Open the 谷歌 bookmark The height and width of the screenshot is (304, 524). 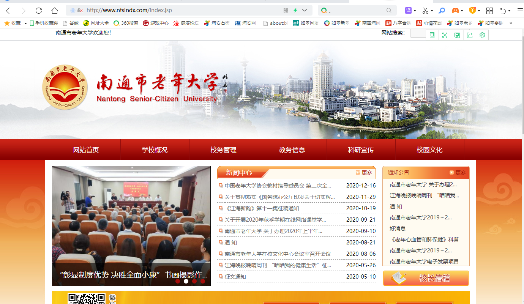71,23
